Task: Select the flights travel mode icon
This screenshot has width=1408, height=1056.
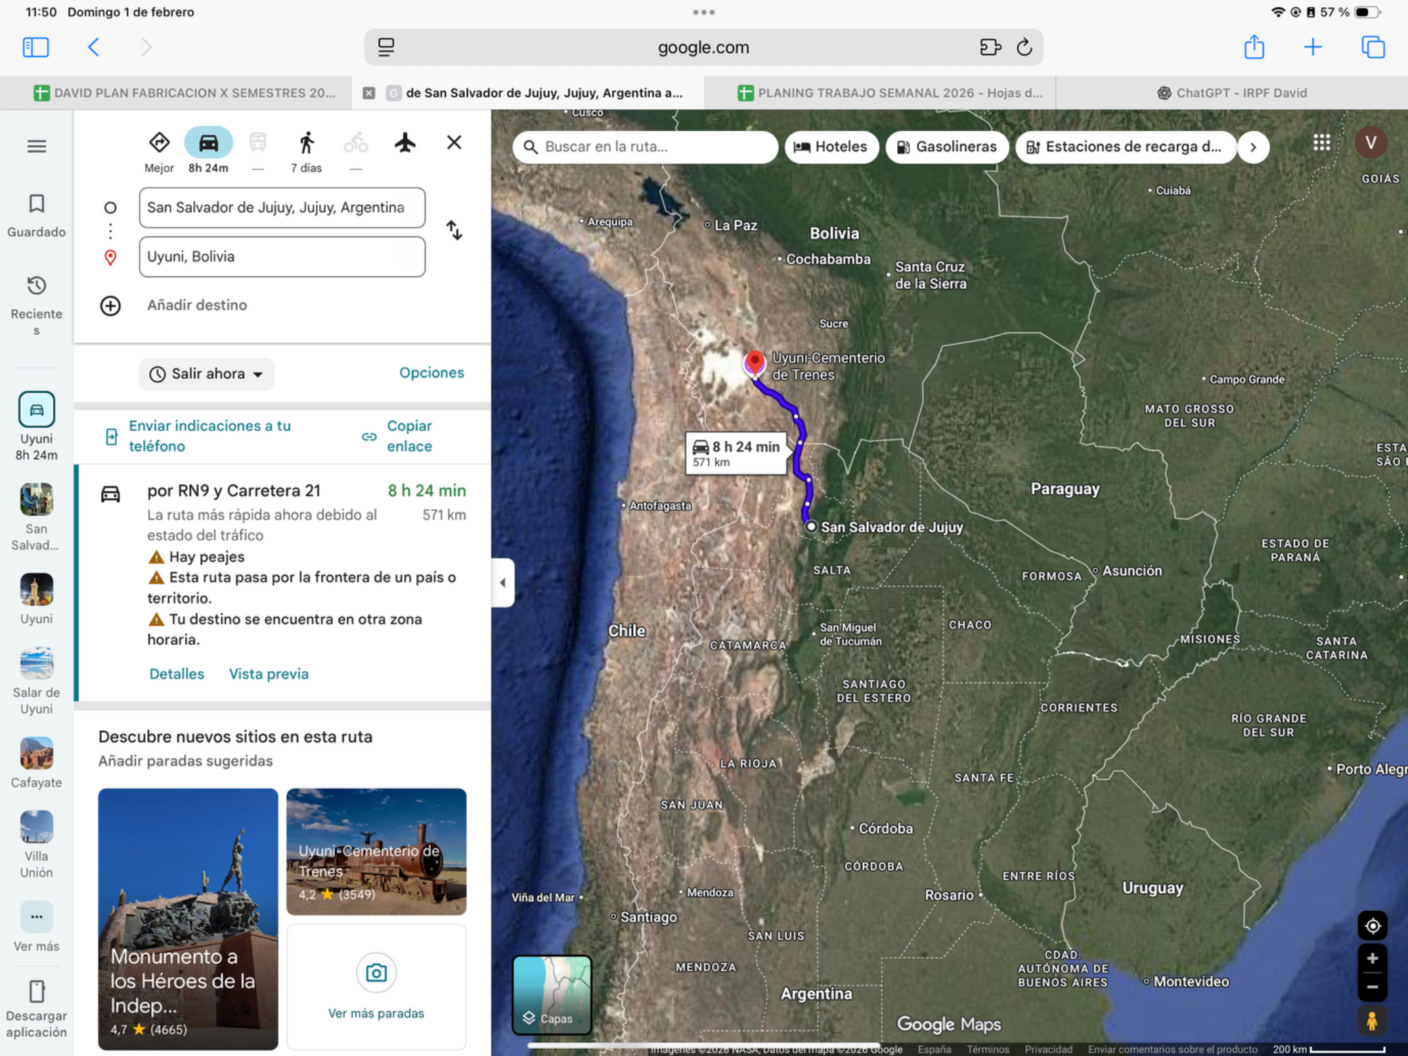Action: pyautogui.click(x=405, y=143)
